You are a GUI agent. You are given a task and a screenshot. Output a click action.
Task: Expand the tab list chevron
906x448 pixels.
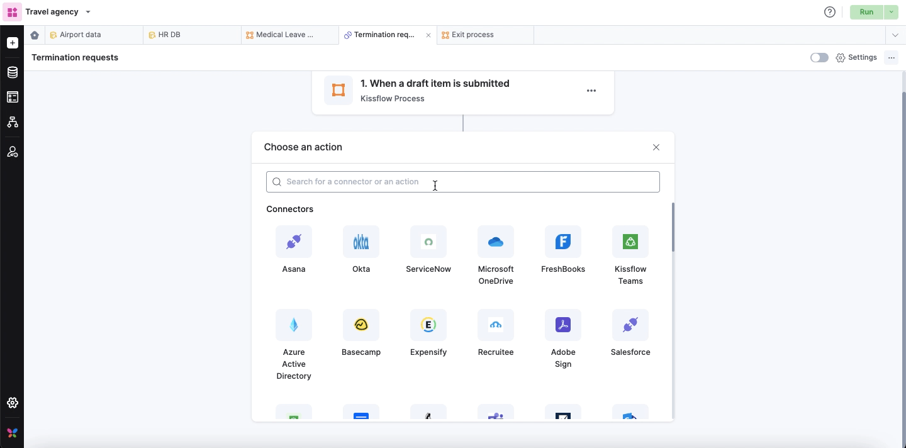895,35
